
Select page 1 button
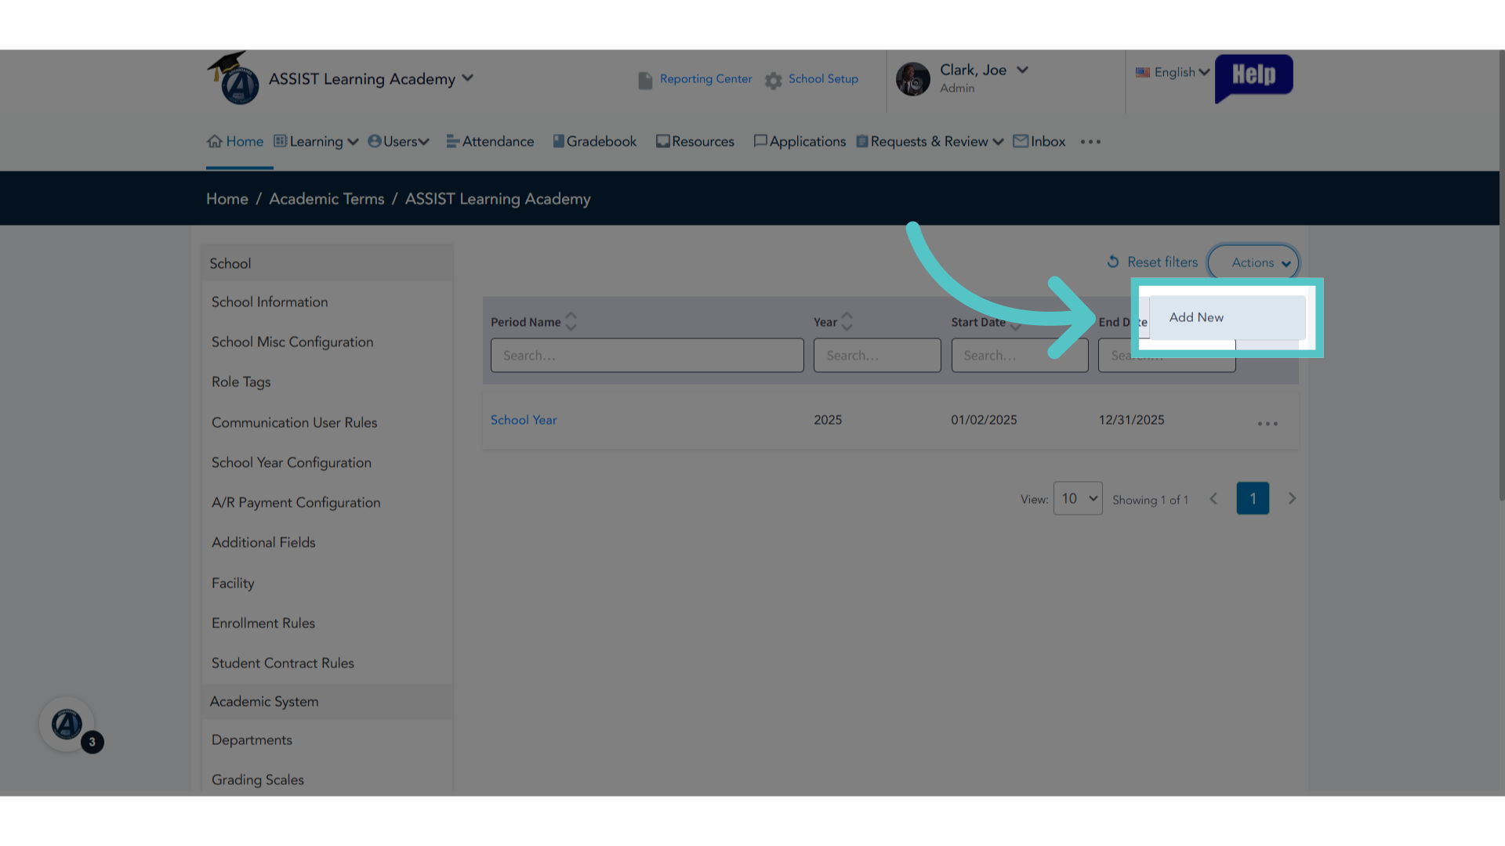[1253, 498]
